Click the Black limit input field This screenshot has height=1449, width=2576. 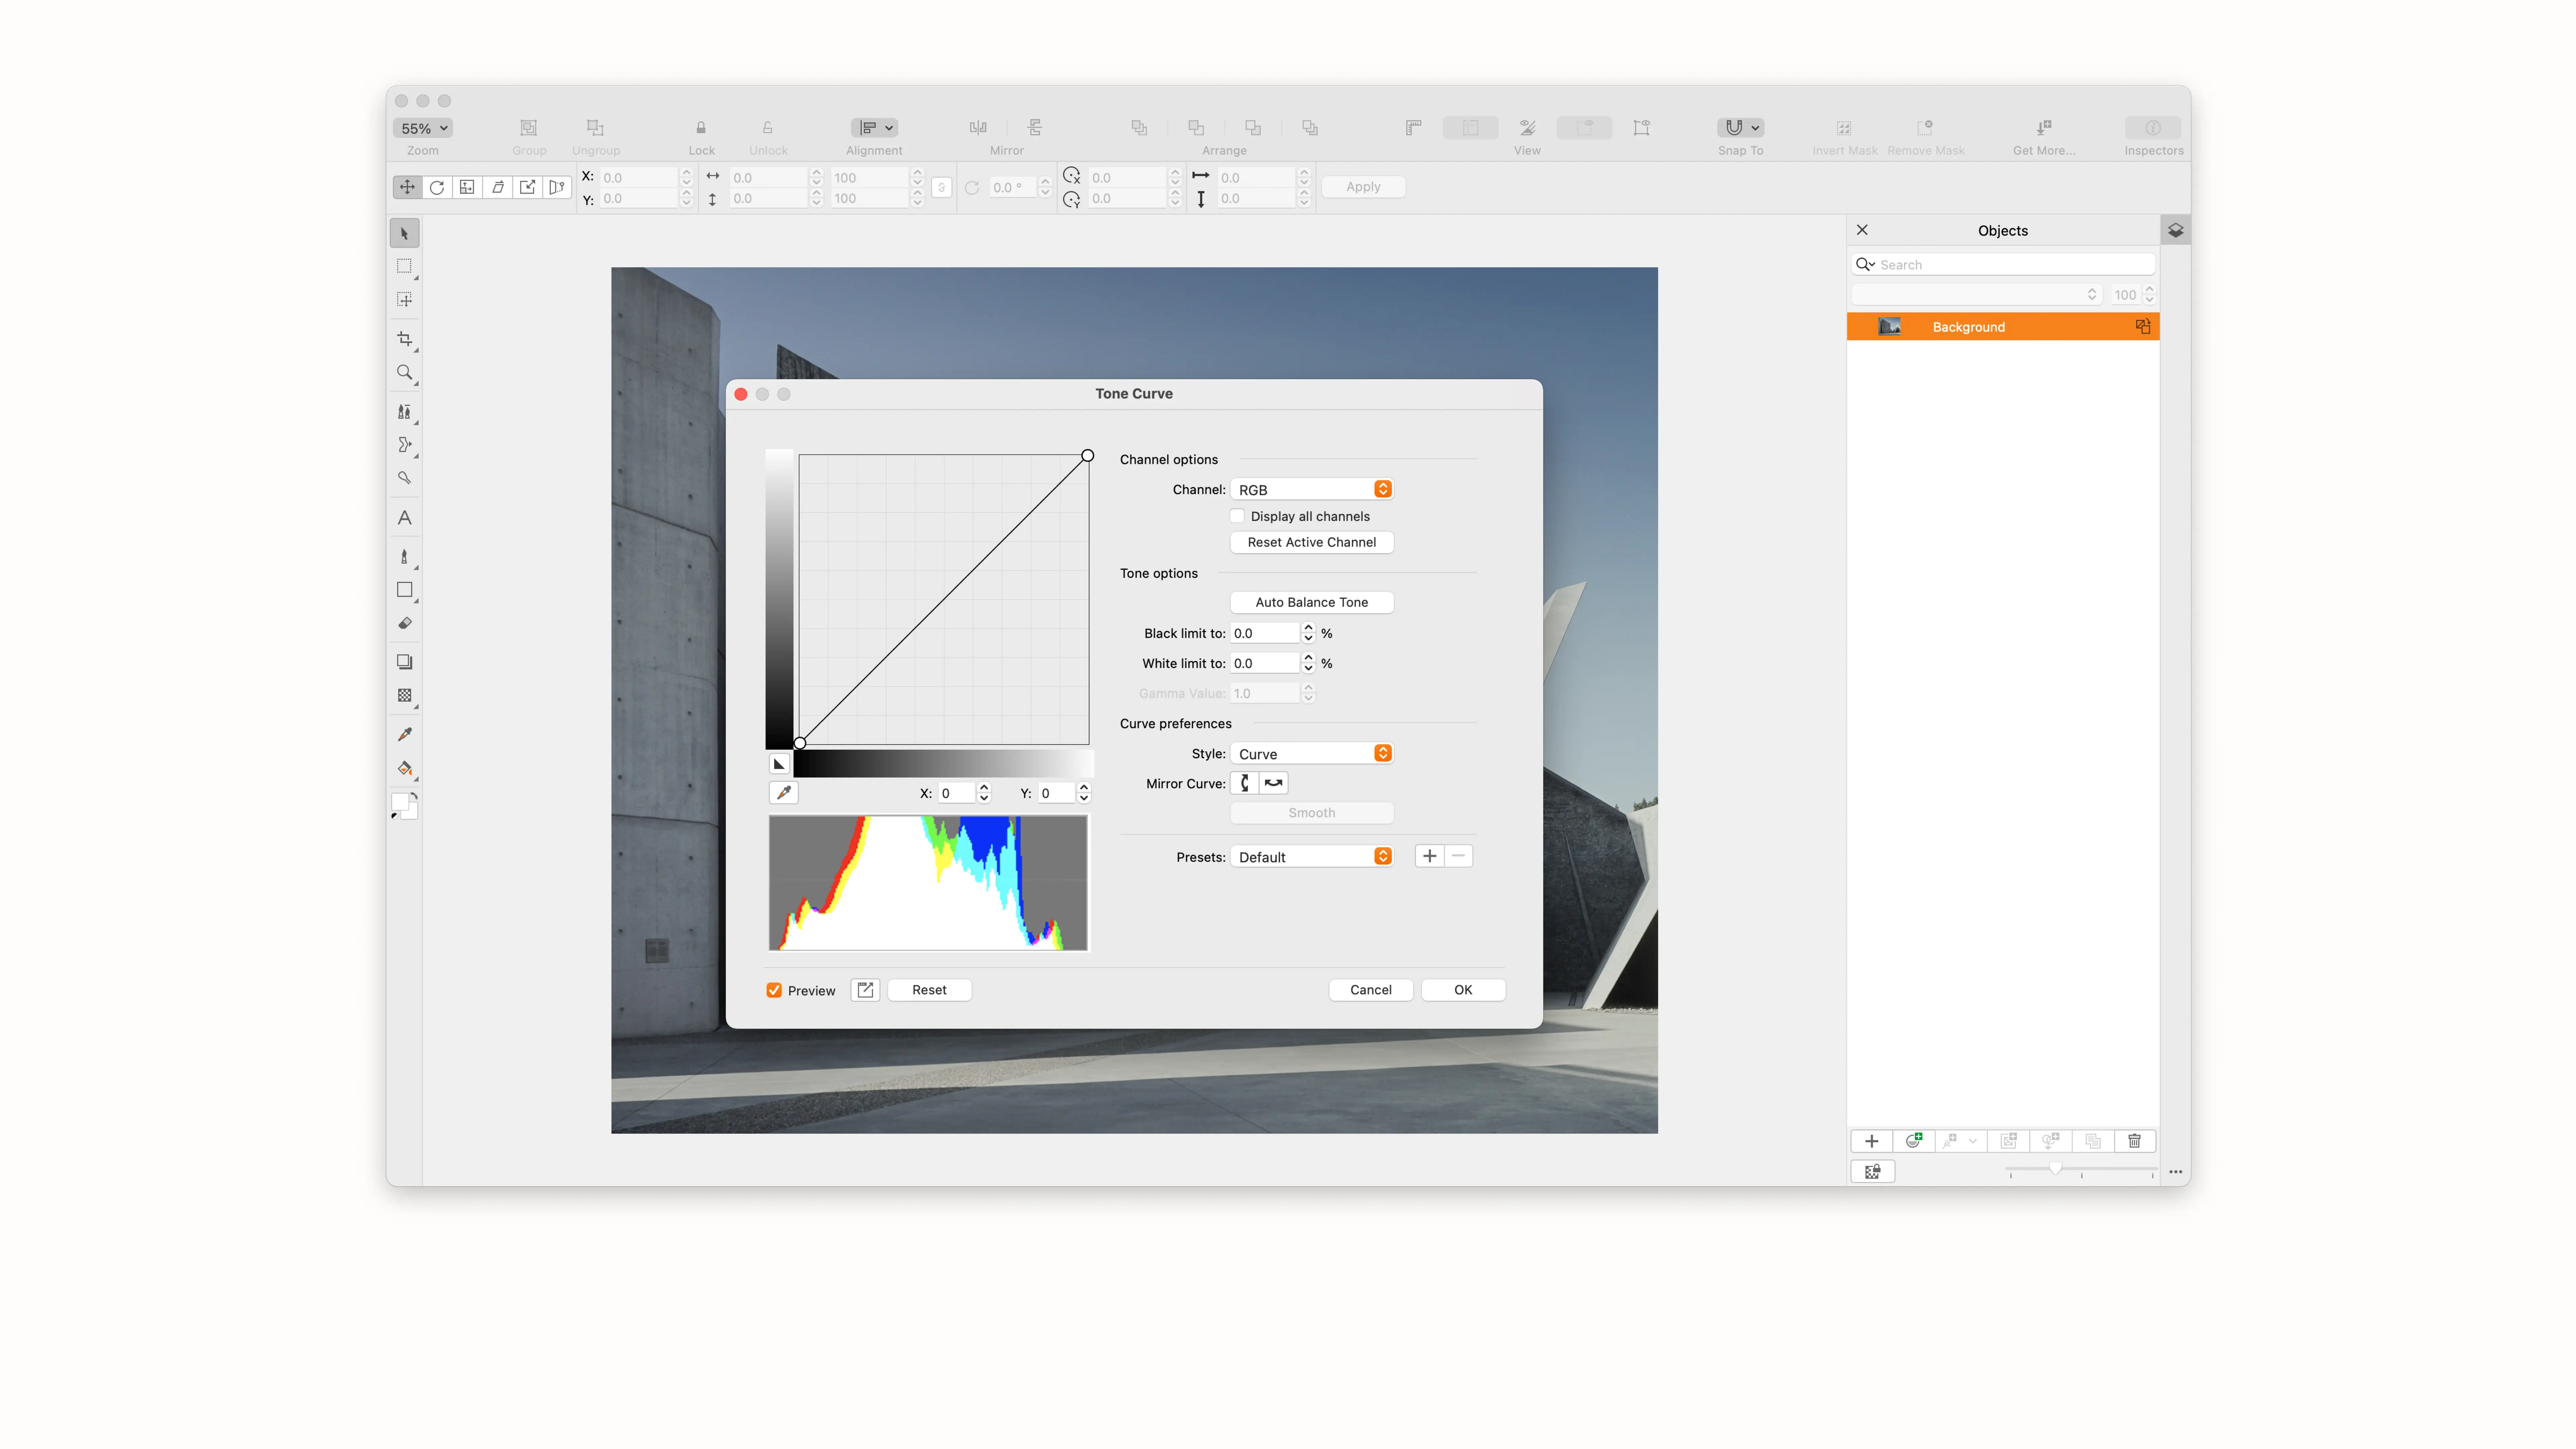point(1265,633)
